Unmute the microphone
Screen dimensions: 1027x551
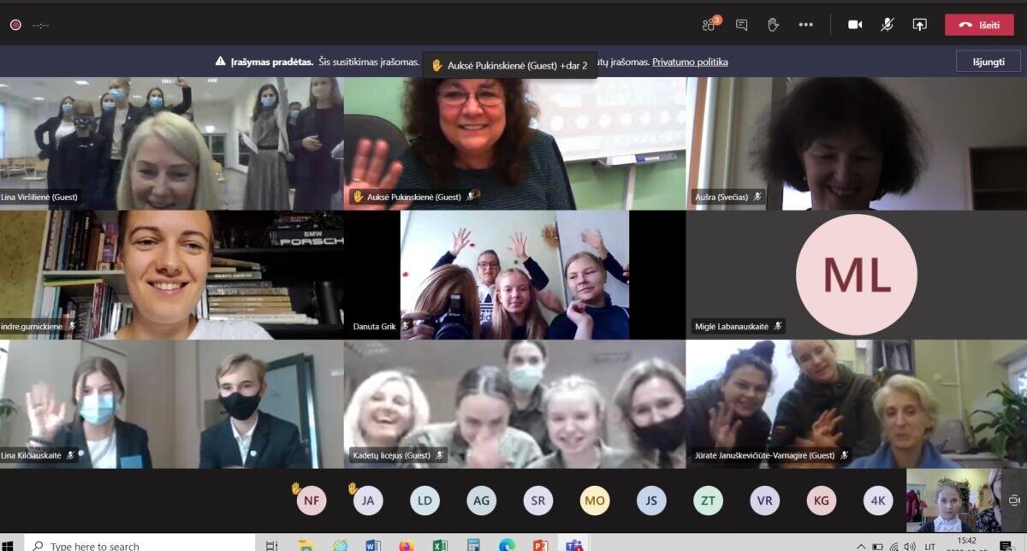point(887,25)
